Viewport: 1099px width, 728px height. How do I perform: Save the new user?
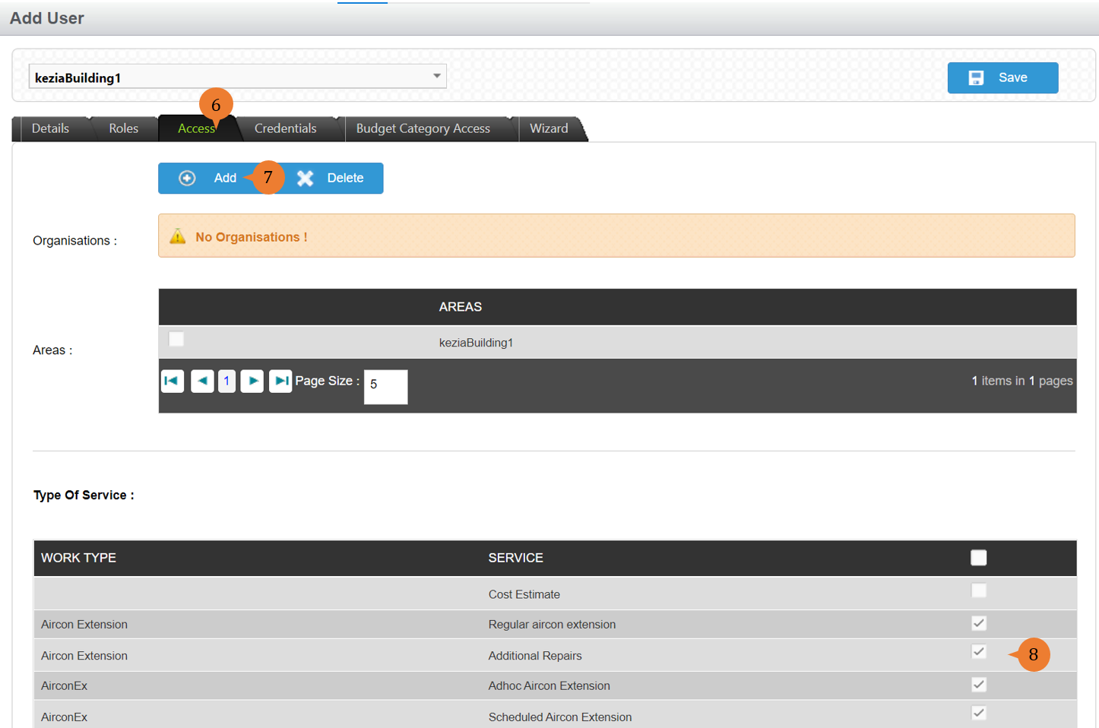[x=1002, y=78]
